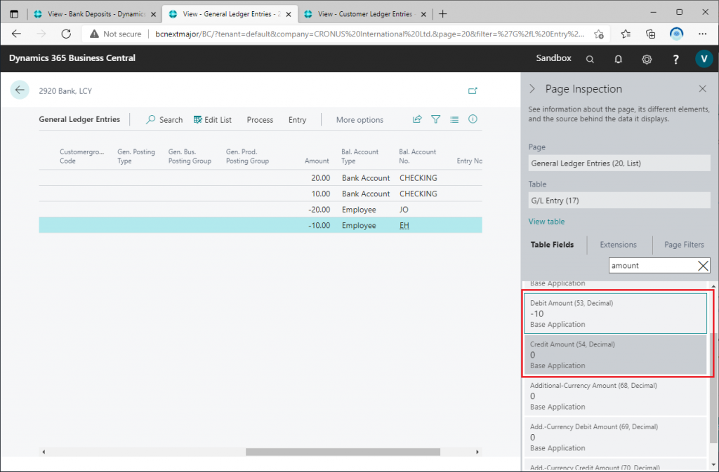Close the Customer Ledger Entries browser tab
Image resolution: width=719 pixels, height=472 pixels.
point(423,14)
